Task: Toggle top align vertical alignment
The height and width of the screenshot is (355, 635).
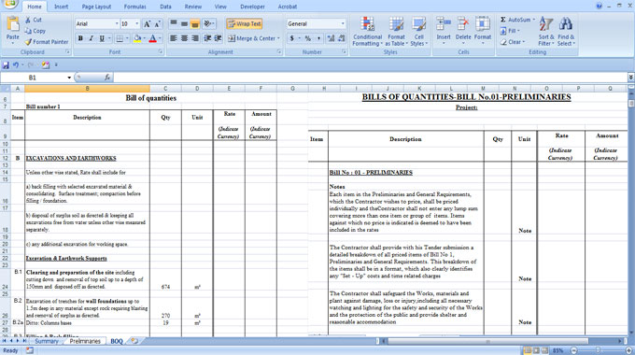Action: [x=174, y=24]
